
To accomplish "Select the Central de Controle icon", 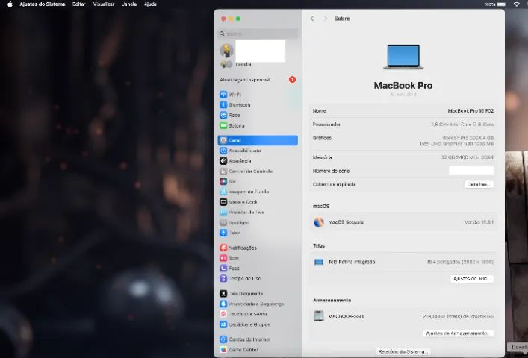I will [x=223, y=171].
